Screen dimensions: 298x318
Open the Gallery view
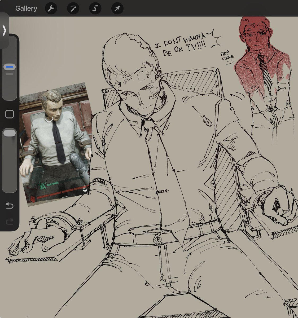click(x=26, y=8)
